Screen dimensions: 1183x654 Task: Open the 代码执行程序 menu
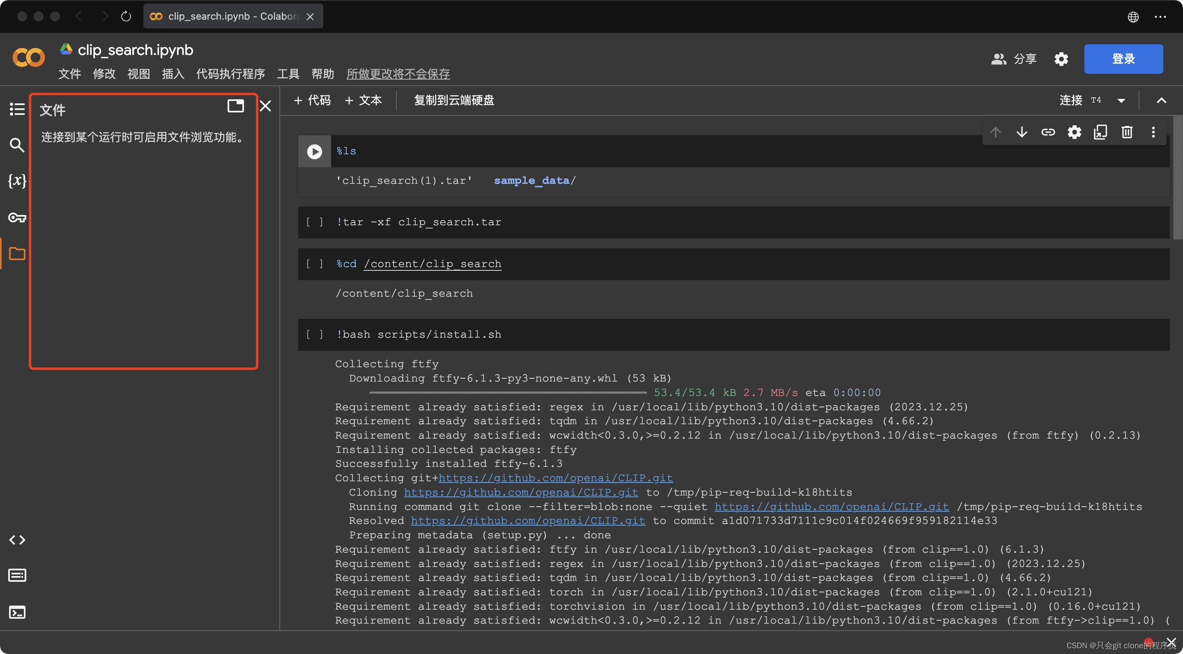(230, 74)
